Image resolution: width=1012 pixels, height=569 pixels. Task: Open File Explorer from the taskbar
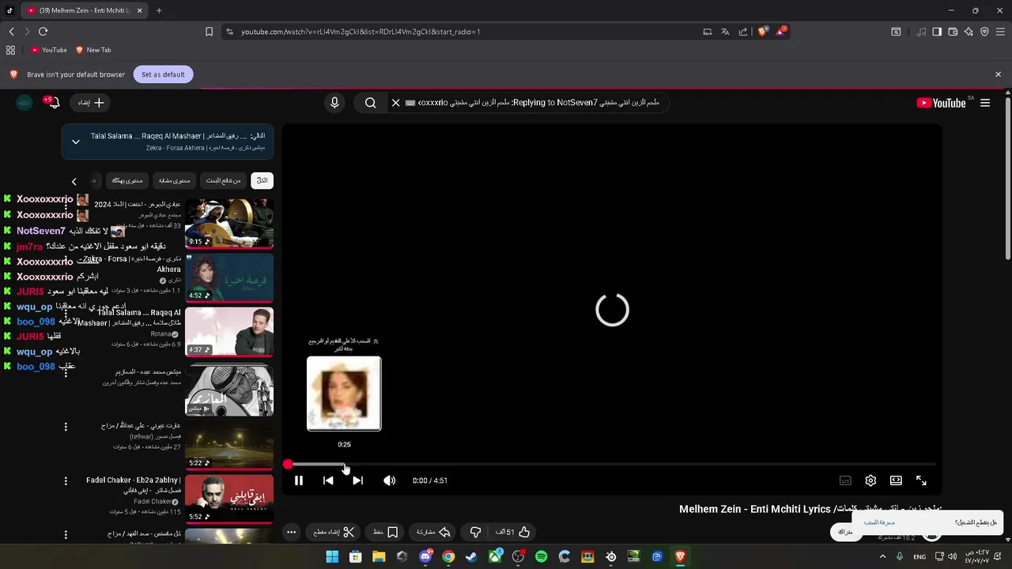tap(379, 556)
